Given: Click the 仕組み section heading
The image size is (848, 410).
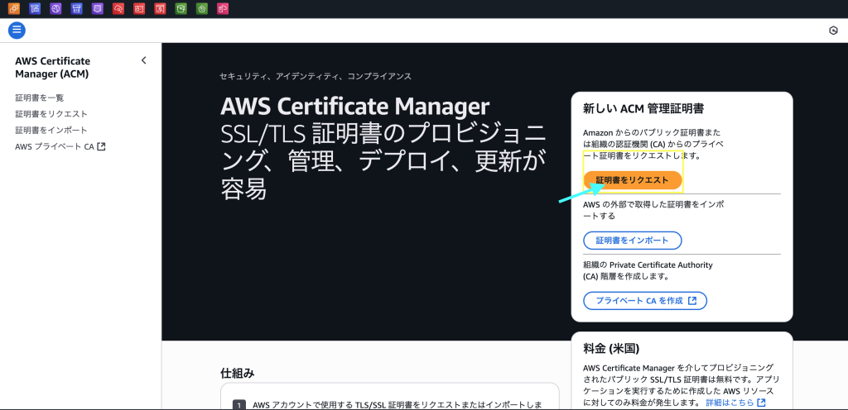Looking at the screenshot, I should click(238, 373).
